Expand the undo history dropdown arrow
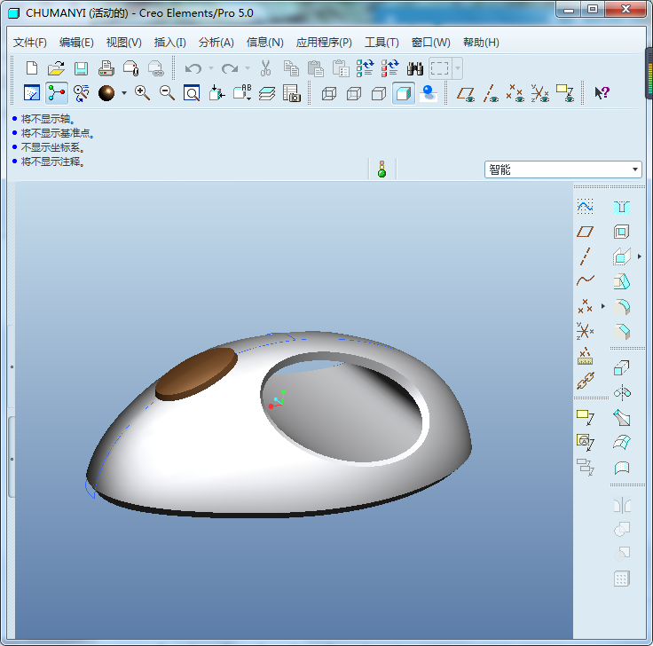Viewport: 653px width, 646px height. 211,68
